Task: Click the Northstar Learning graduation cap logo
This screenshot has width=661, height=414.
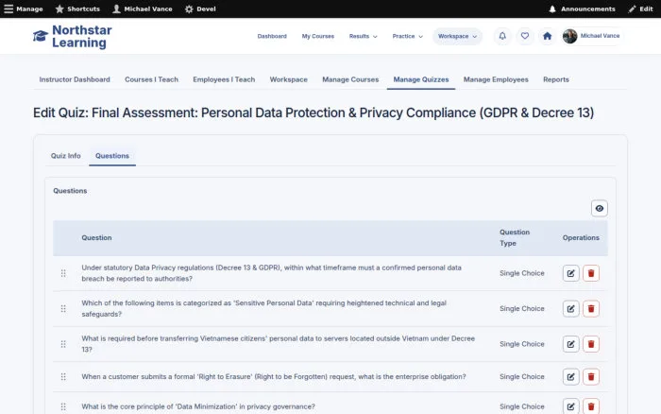Action: (41, 36)
